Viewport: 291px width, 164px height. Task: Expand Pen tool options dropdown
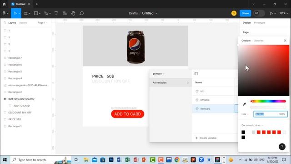point(50,13)
